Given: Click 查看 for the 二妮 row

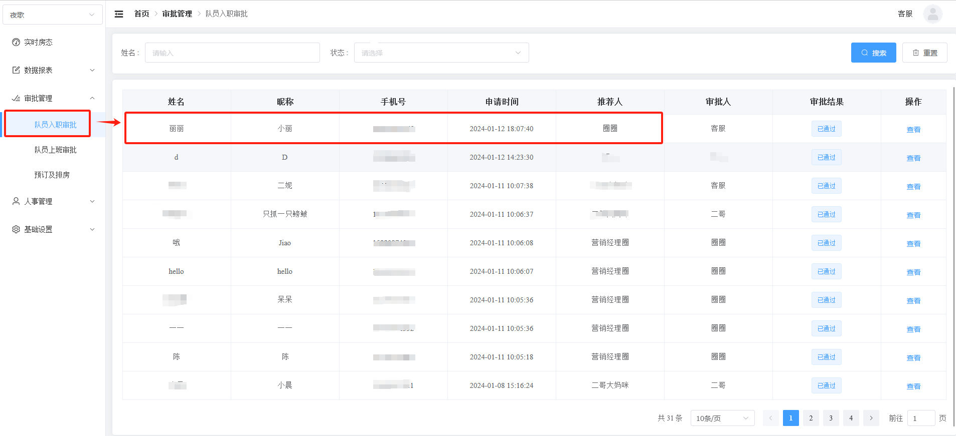Looking at the screenshot, I should tap(913, 187).
